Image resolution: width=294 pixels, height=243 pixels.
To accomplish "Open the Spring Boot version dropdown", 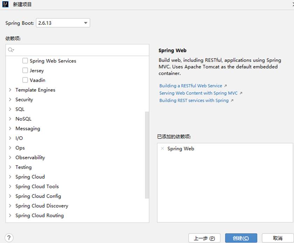I will (x=63, y=23).
